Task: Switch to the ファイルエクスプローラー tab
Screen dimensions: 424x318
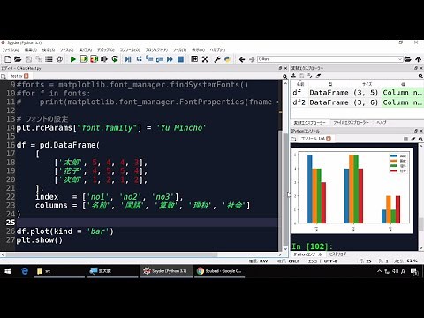Action: [x=351, y=123]
